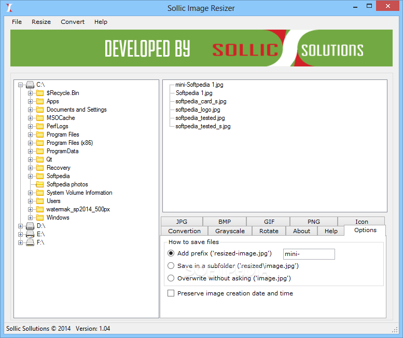Expand the Windows folder node
This screenshot has height=338, width=403.
coord(30,218)
